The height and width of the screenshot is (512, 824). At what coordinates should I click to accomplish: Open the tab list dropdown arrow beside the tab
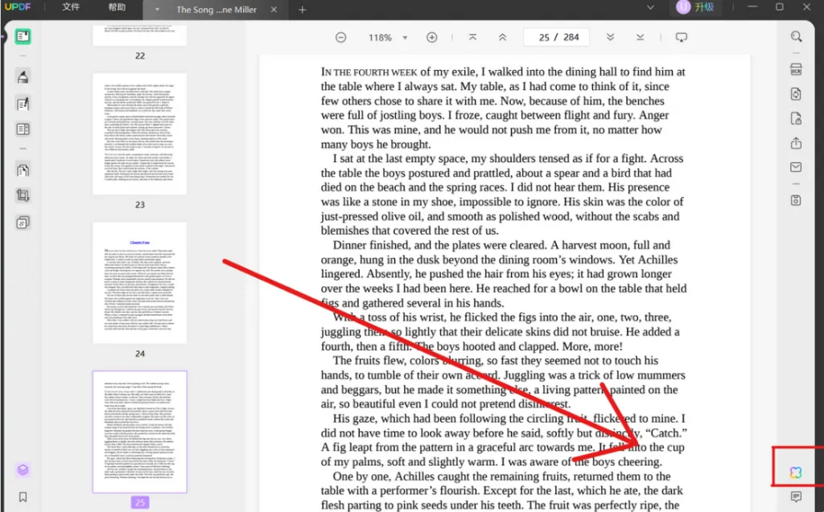tap(157, 10)
